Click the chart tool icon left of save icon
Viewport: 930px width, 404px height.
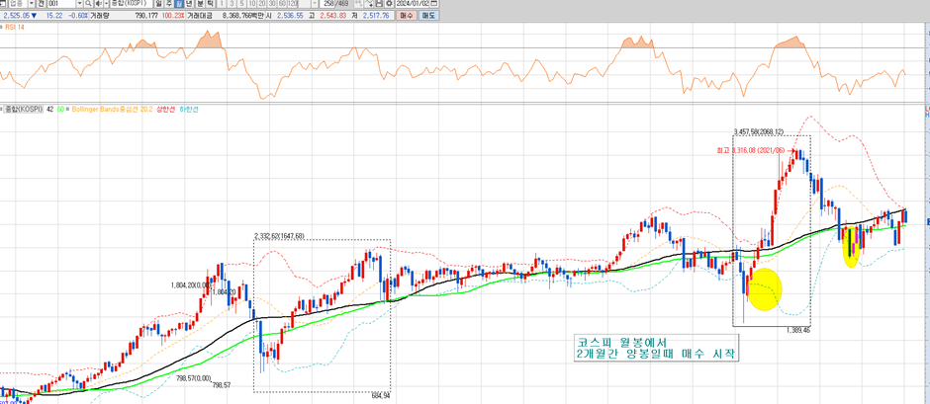tap(368, 3)
